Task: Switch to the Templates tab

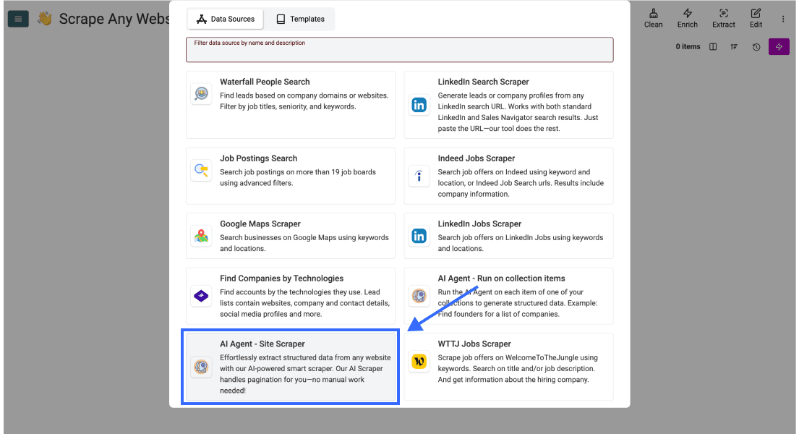Action: tap(300, 19)
